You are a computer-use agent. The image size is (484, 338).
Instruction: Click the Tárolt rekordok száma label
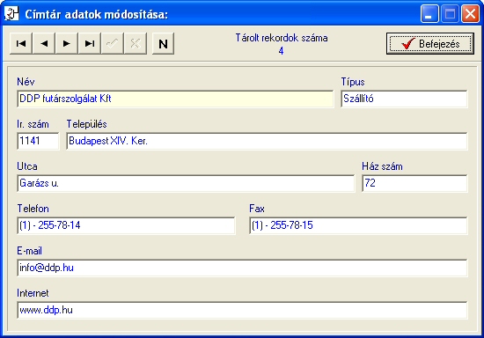pos(282,38)
